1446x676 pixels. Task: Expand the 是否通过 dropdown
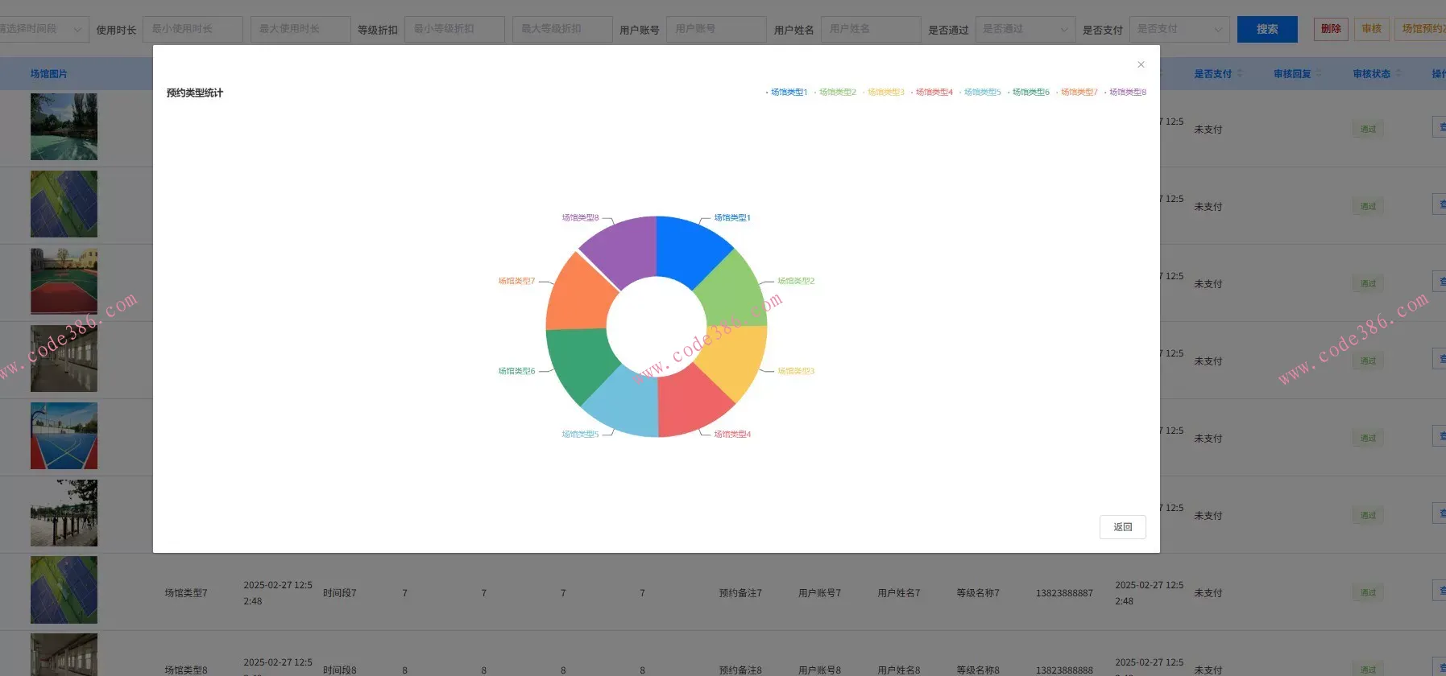point(1025,30)
